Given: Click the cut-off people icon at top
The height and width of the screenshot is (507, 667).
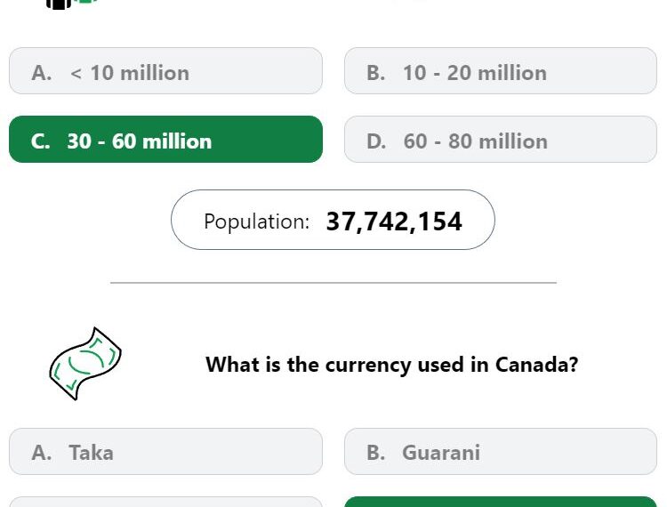Looking at the screenshot, I should tap(71, 4).
